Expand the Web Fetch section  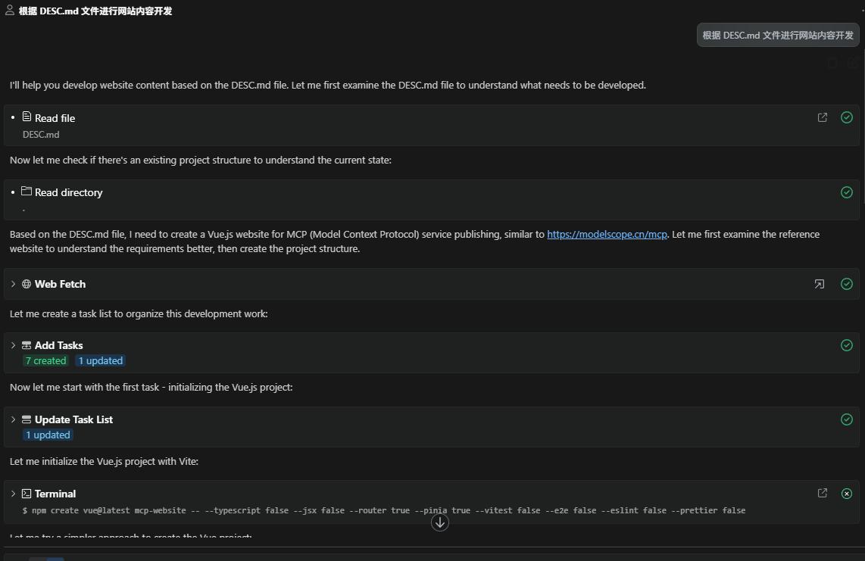(13, 284)
